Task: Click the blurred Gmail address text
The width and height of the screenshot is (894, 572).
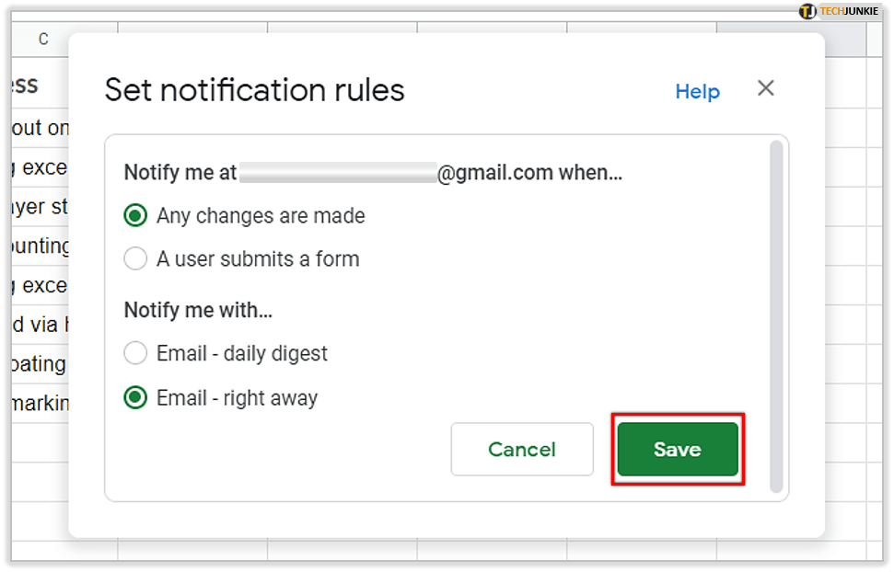Action: click(336, 173)
